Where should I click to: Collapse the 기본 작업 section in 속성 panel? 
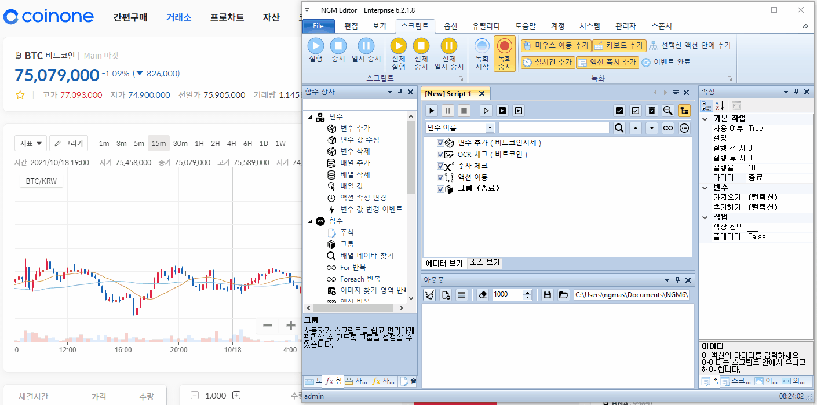pos(705,119)
